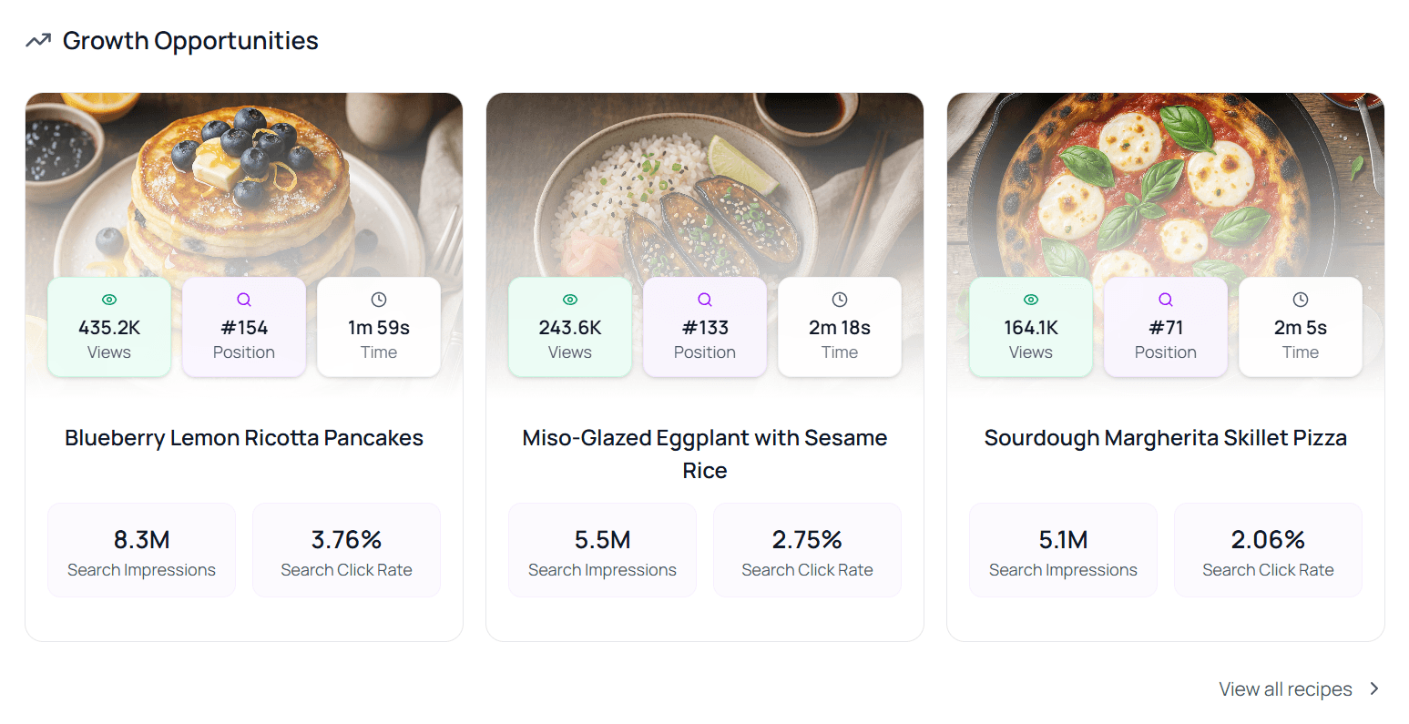
Task: Select the magnifier icon showing Position #133
Action: pyautogui.click(x=704, y=299)
